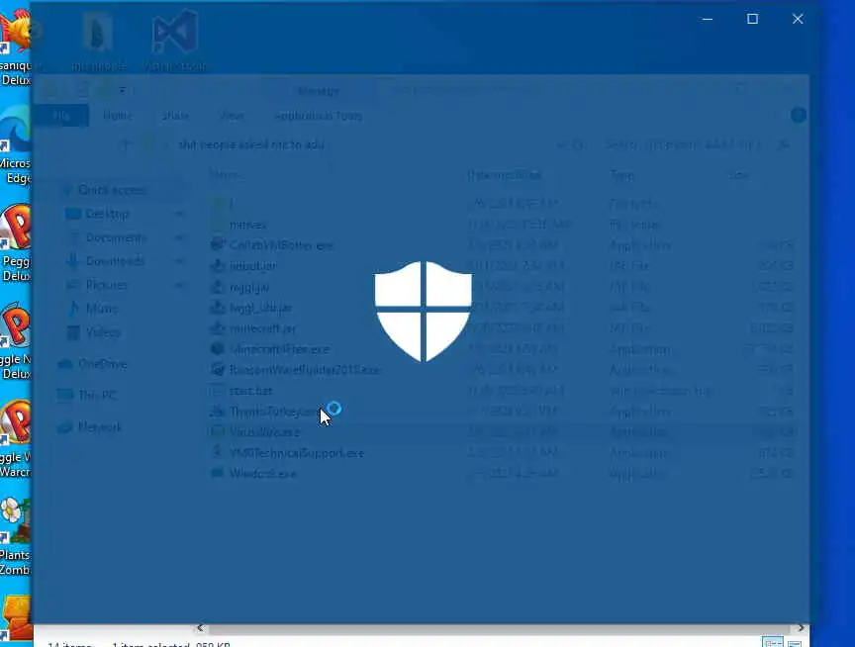The image size is (855, 647).
Task: Select the CollabVMBotter.exe file
Action: [x=281, y=245]
